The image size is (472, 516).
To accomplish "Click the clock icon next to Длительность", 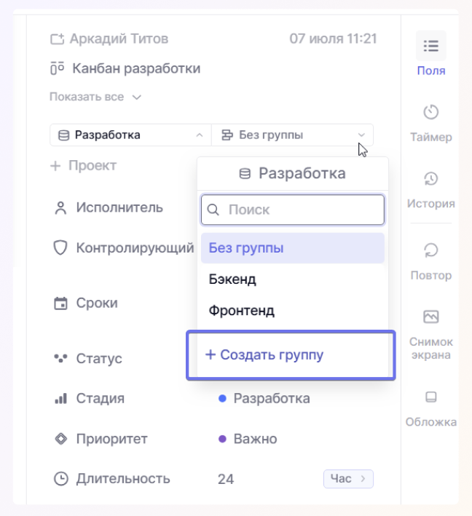I will tap(60, 479).
